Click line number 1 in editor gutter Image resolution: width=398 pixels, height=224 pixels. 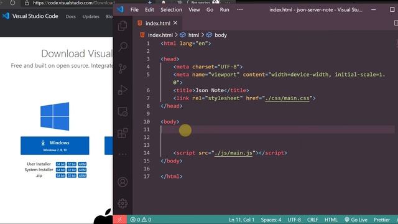(148, 44)
